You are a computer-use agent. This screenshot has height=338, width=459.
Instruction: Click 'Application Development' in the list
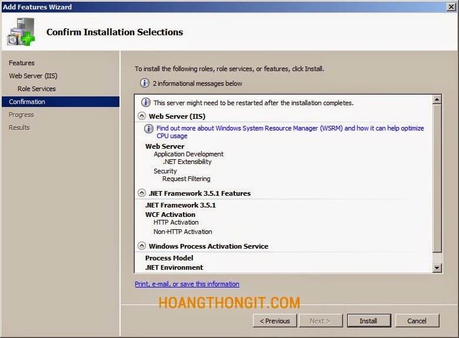(x=188, y=154)
